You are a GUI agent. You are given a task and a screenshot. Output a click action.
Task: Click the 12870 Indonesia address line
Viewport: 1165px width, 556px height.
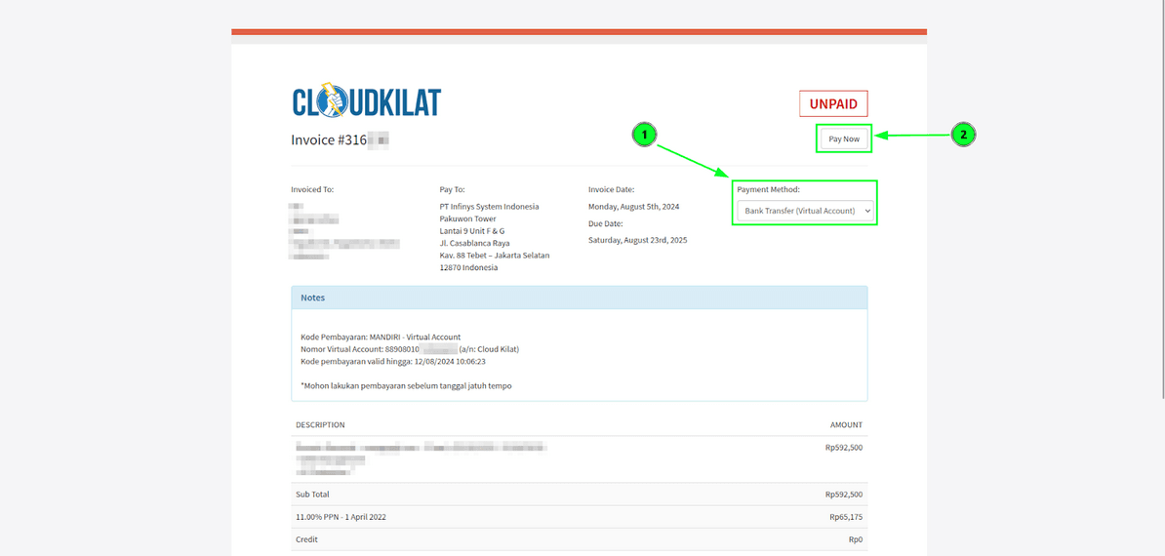click(468, 267)
